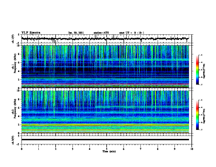Screen dimensions: 216x167
Task: Click the '-3' label on ch.1 color bar
Action: 201,55
